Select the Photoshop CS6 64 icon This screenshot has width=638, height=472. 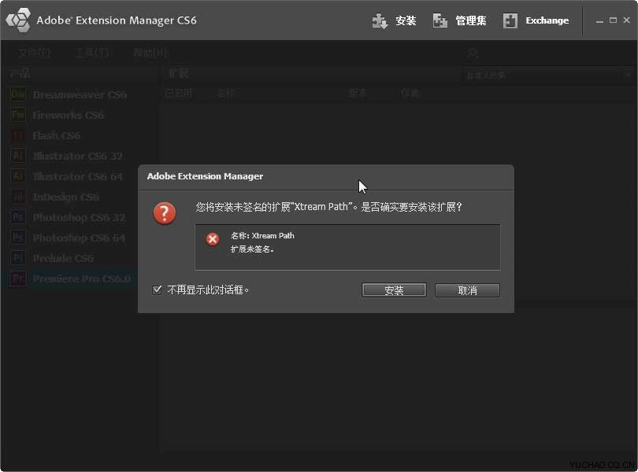(x=17, y=238)
